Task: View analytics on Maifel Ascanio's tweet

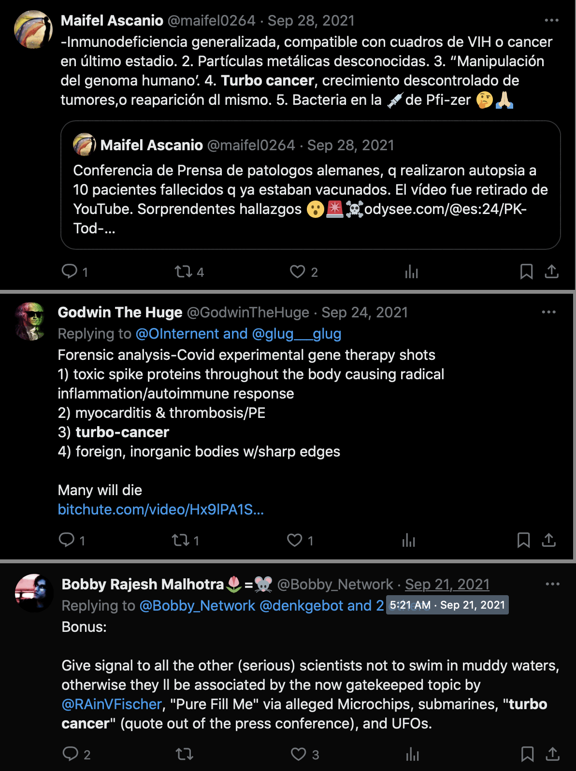Action: [x=412, y=271]
